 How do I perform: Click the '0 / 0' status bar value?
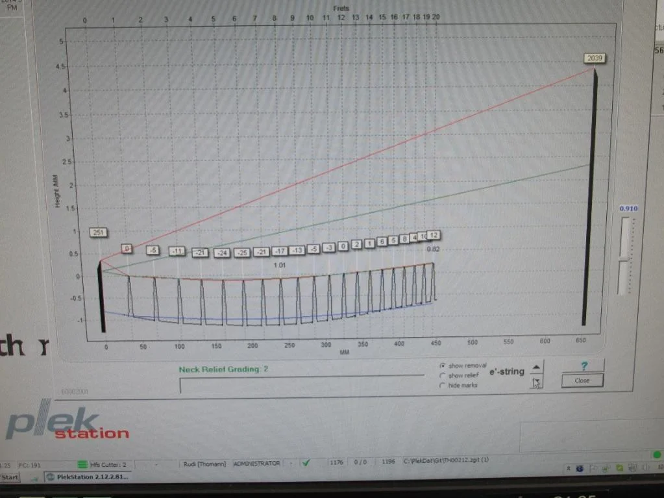360,462
